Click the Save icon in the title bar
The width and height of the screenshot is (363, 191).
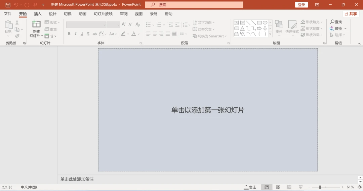pyautogui.click(x=8, y=5)
